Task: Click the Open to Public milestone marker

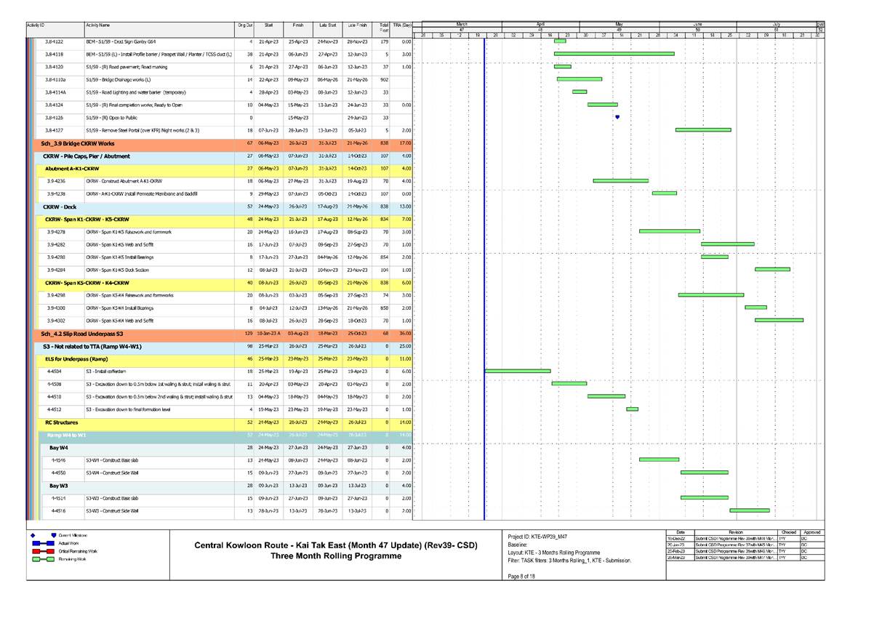Action: 617,117
